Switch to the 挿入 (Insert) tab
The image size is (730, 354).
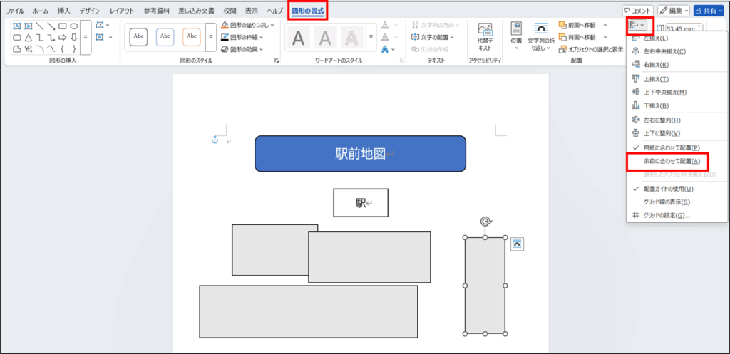[x=64, y=11]
